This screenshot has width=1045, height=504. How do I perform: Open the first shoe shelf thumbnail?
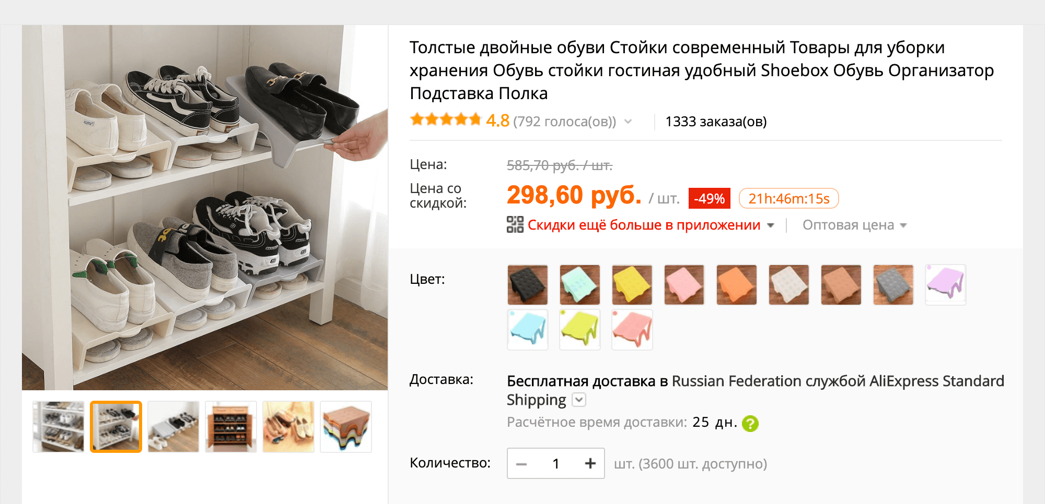59,427
